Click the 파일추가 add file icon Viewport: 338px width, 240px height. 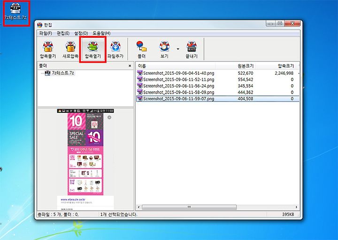(x=115, y=49)
